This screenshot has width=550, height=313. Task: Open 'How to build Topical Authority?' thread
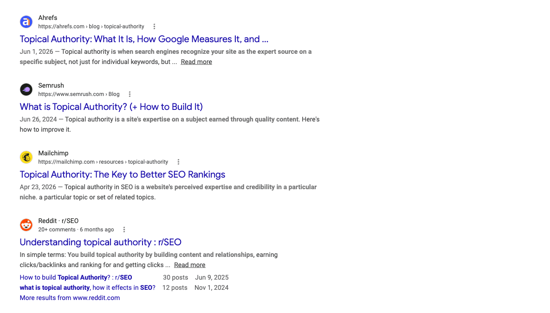coord(76,277)
